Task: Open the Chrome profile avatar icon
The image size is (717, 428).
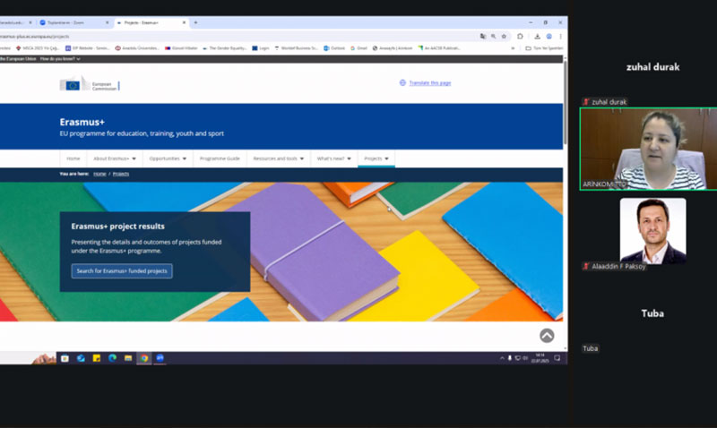Action: (549, 36)
